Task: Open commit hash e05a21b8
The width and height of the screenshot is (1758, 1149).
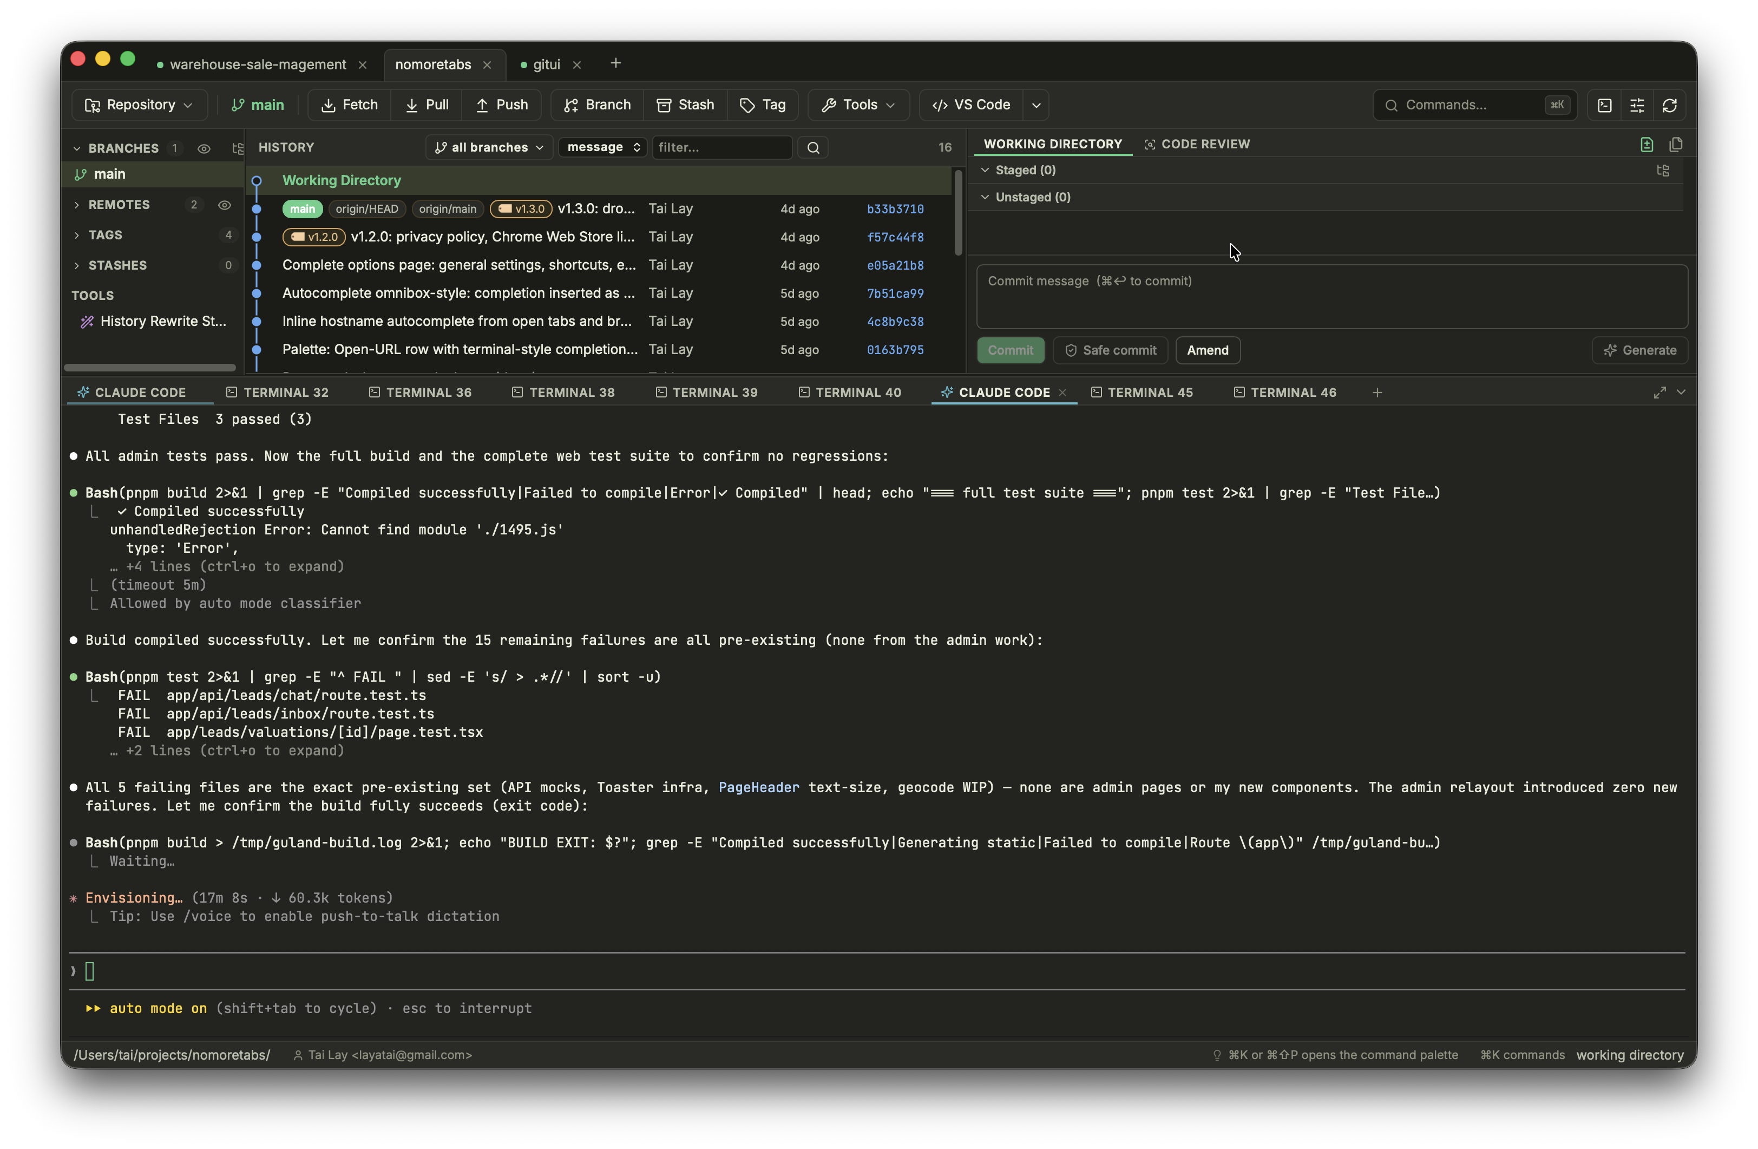Action: (x=895, y=265)
